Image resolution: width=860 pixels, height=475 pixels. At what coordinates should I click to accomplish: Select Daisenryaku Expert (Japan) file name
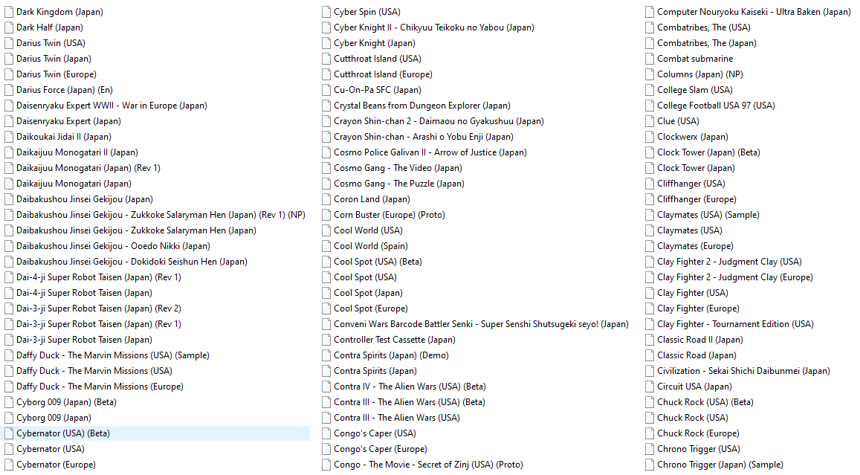pyautogui.click(x=68, y=121)
